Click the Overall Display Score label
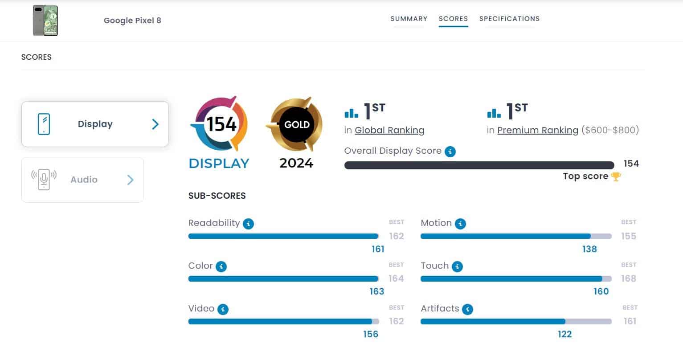Viewport: 683px width, 348px height. (393, 151)
